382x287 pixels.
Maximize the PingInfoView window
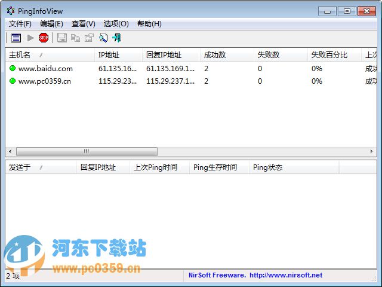click(x=347, y=11)
